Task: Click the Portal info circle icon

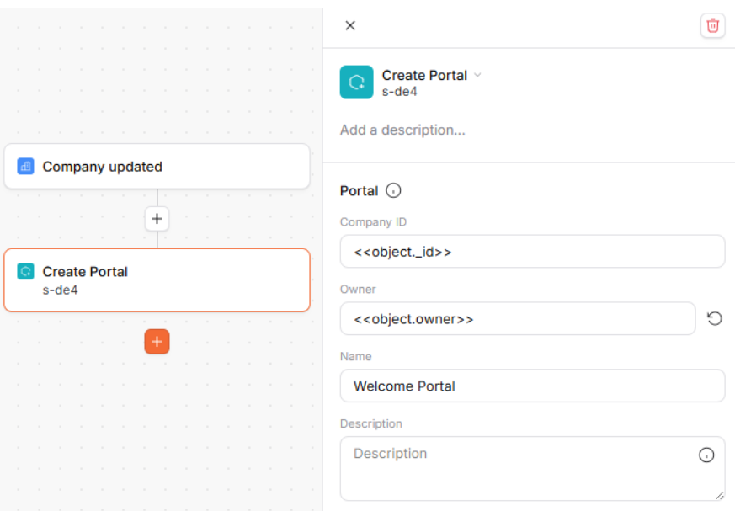Action: (393, 191)
